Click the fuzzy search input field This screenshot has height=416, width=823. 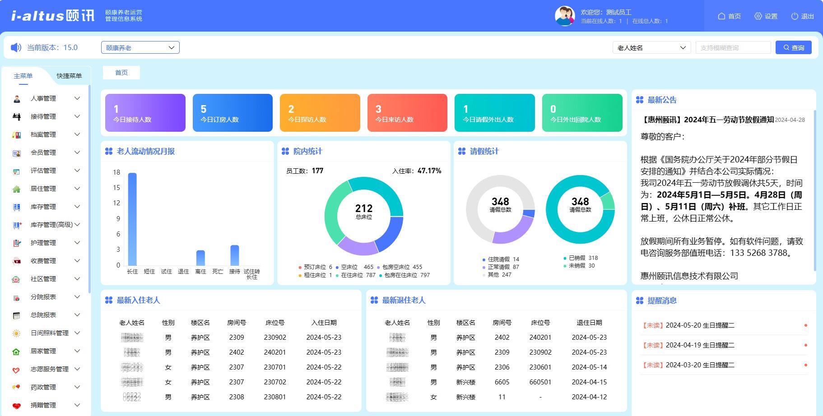click(733, 47)
